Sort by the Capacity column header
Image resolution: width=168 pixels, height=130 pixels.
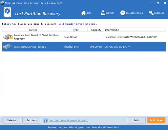click(x=96, y=30)
